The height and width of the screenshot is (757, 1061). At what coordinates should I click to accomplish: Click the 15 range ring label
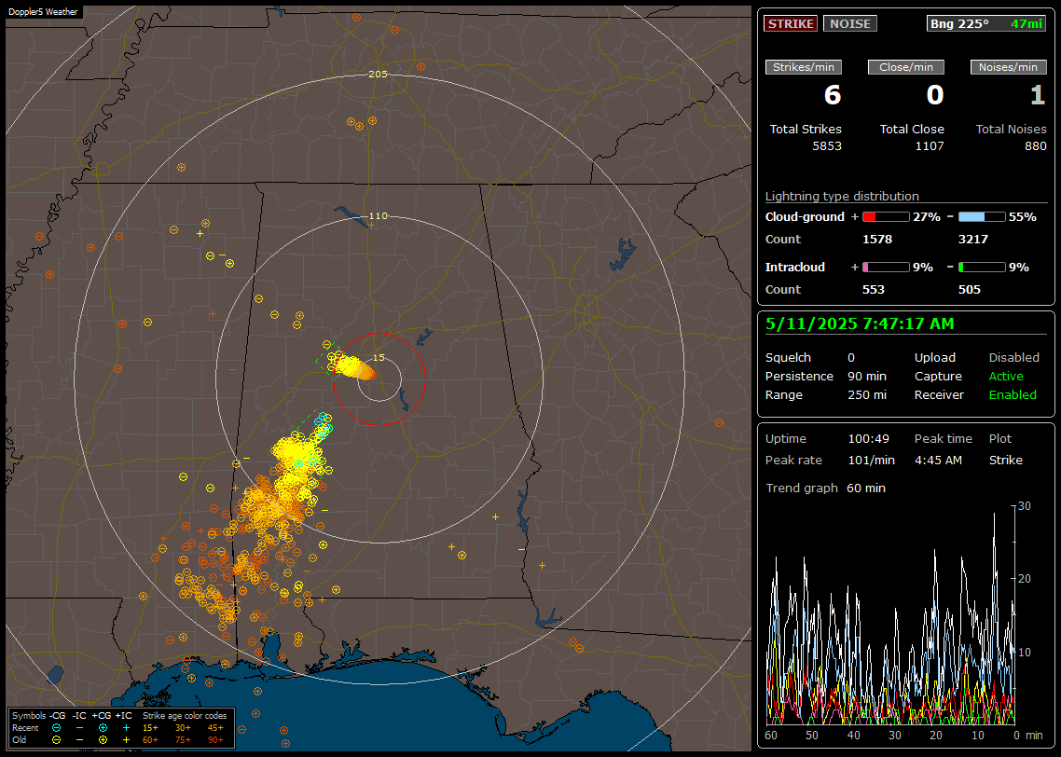(x=379, y=358)
